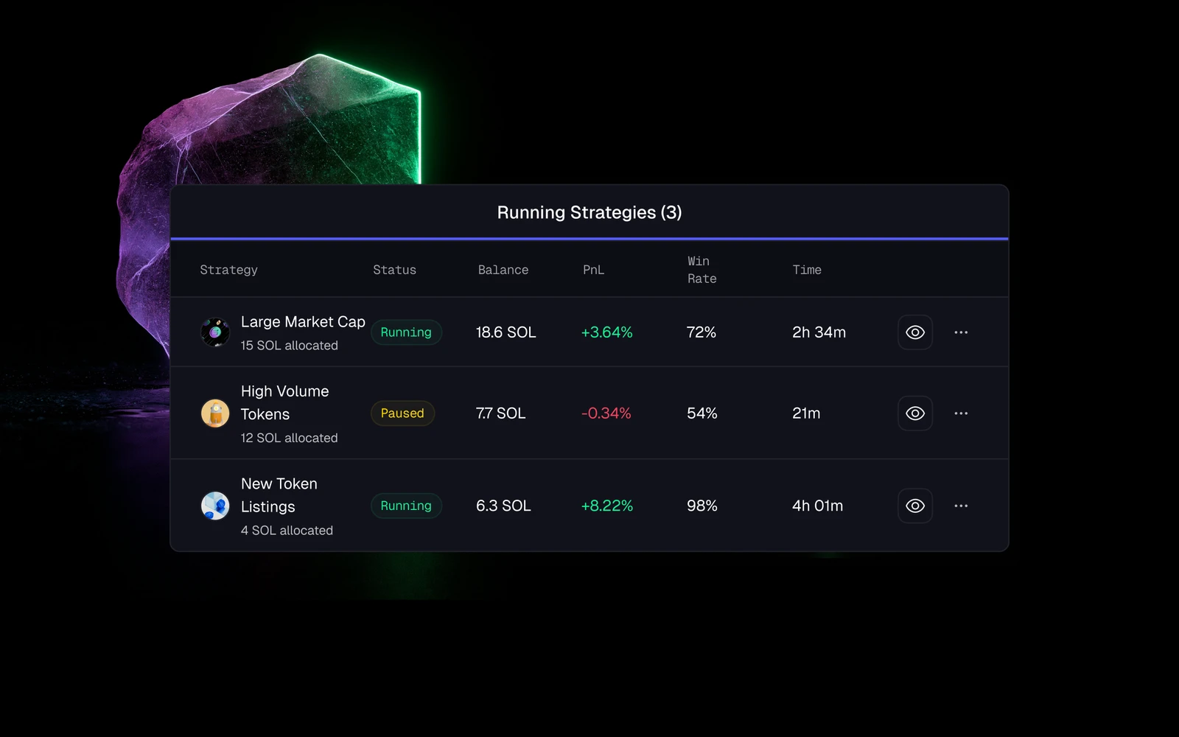Click the High Volume Tokens avatar icon
This screenshot has width=1179, height=737.
coord(215,413)
